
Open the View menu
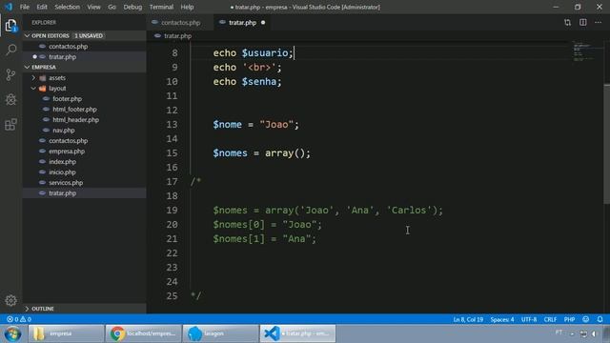[x=93, y=7]
